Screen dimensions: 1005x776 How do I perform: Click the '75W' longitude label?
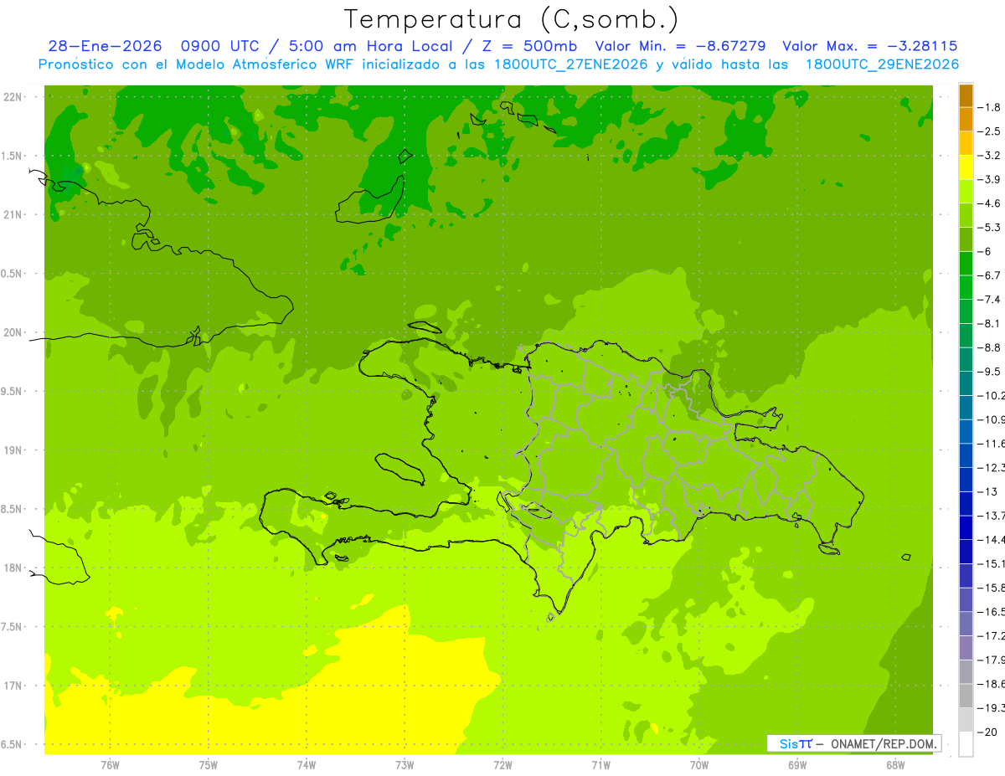pos(209,765)
